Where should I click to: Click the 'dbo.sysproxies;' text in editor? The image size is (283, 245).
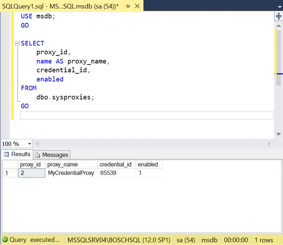pyautogui.click(x=65, y=97)
